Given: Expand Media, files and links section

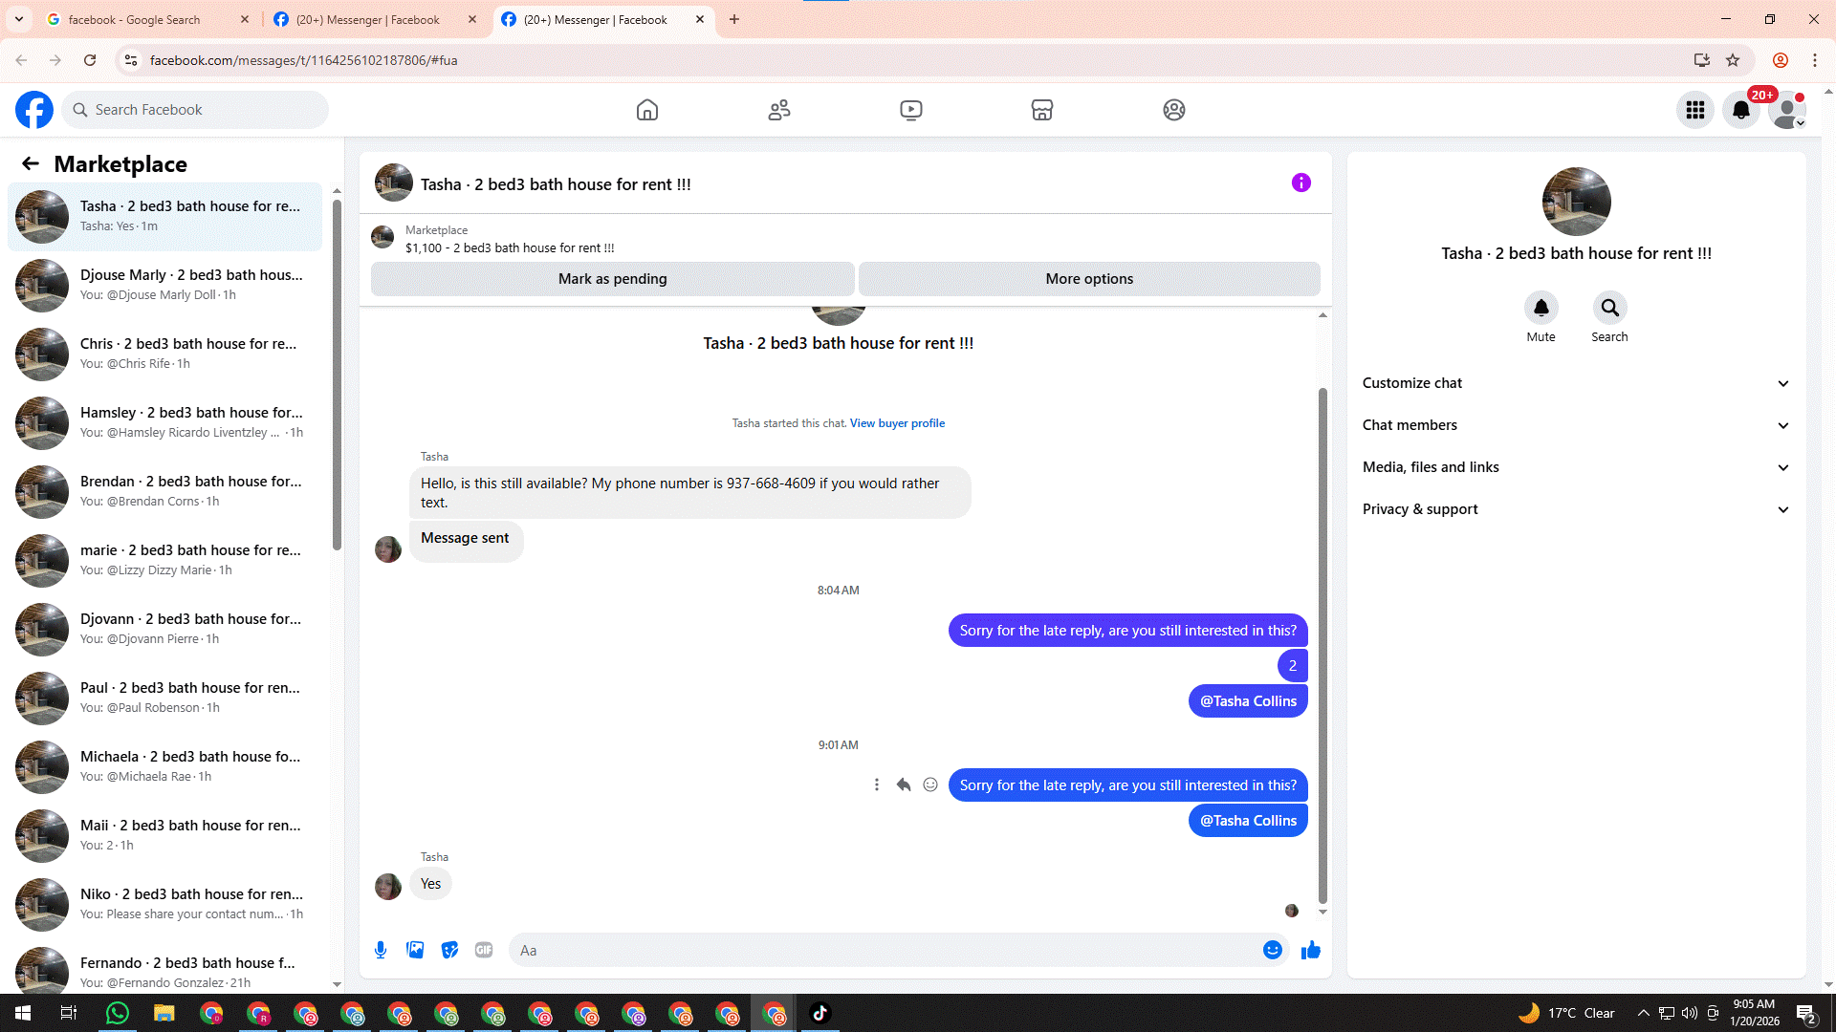Looking at the screenshot, I should pyautogui.click(x=1575, y=467).
